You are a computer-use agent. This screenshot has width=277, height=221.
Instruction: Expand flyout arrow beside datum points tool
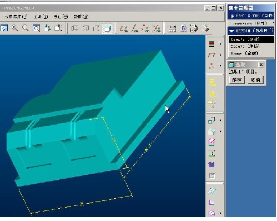220,66
